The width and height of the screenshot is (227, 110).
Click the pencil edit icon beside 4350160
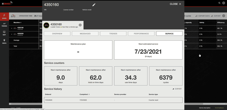94,5
